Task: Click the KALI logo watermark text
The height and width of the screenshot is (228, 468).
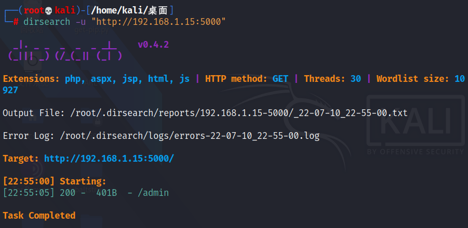Action: [415, 124]
